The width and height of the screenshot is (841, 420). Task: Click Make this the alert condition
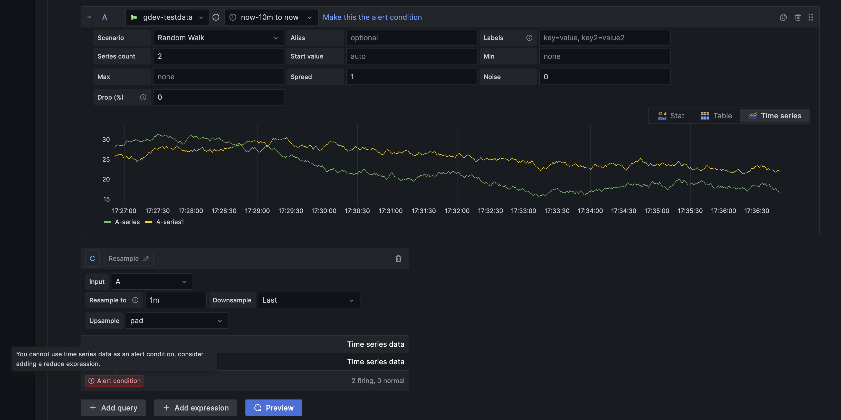coord(372,17)
